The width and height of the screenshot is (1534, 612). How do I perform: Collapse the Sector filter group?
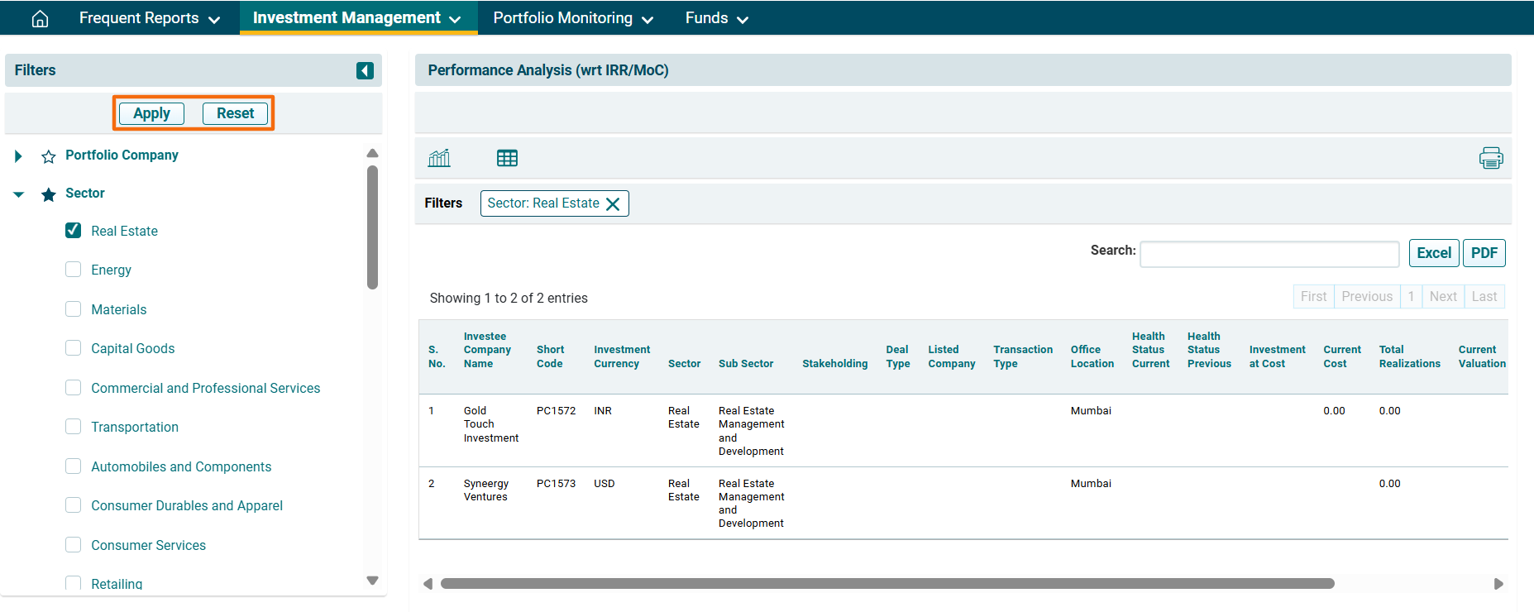click(18, 194)
